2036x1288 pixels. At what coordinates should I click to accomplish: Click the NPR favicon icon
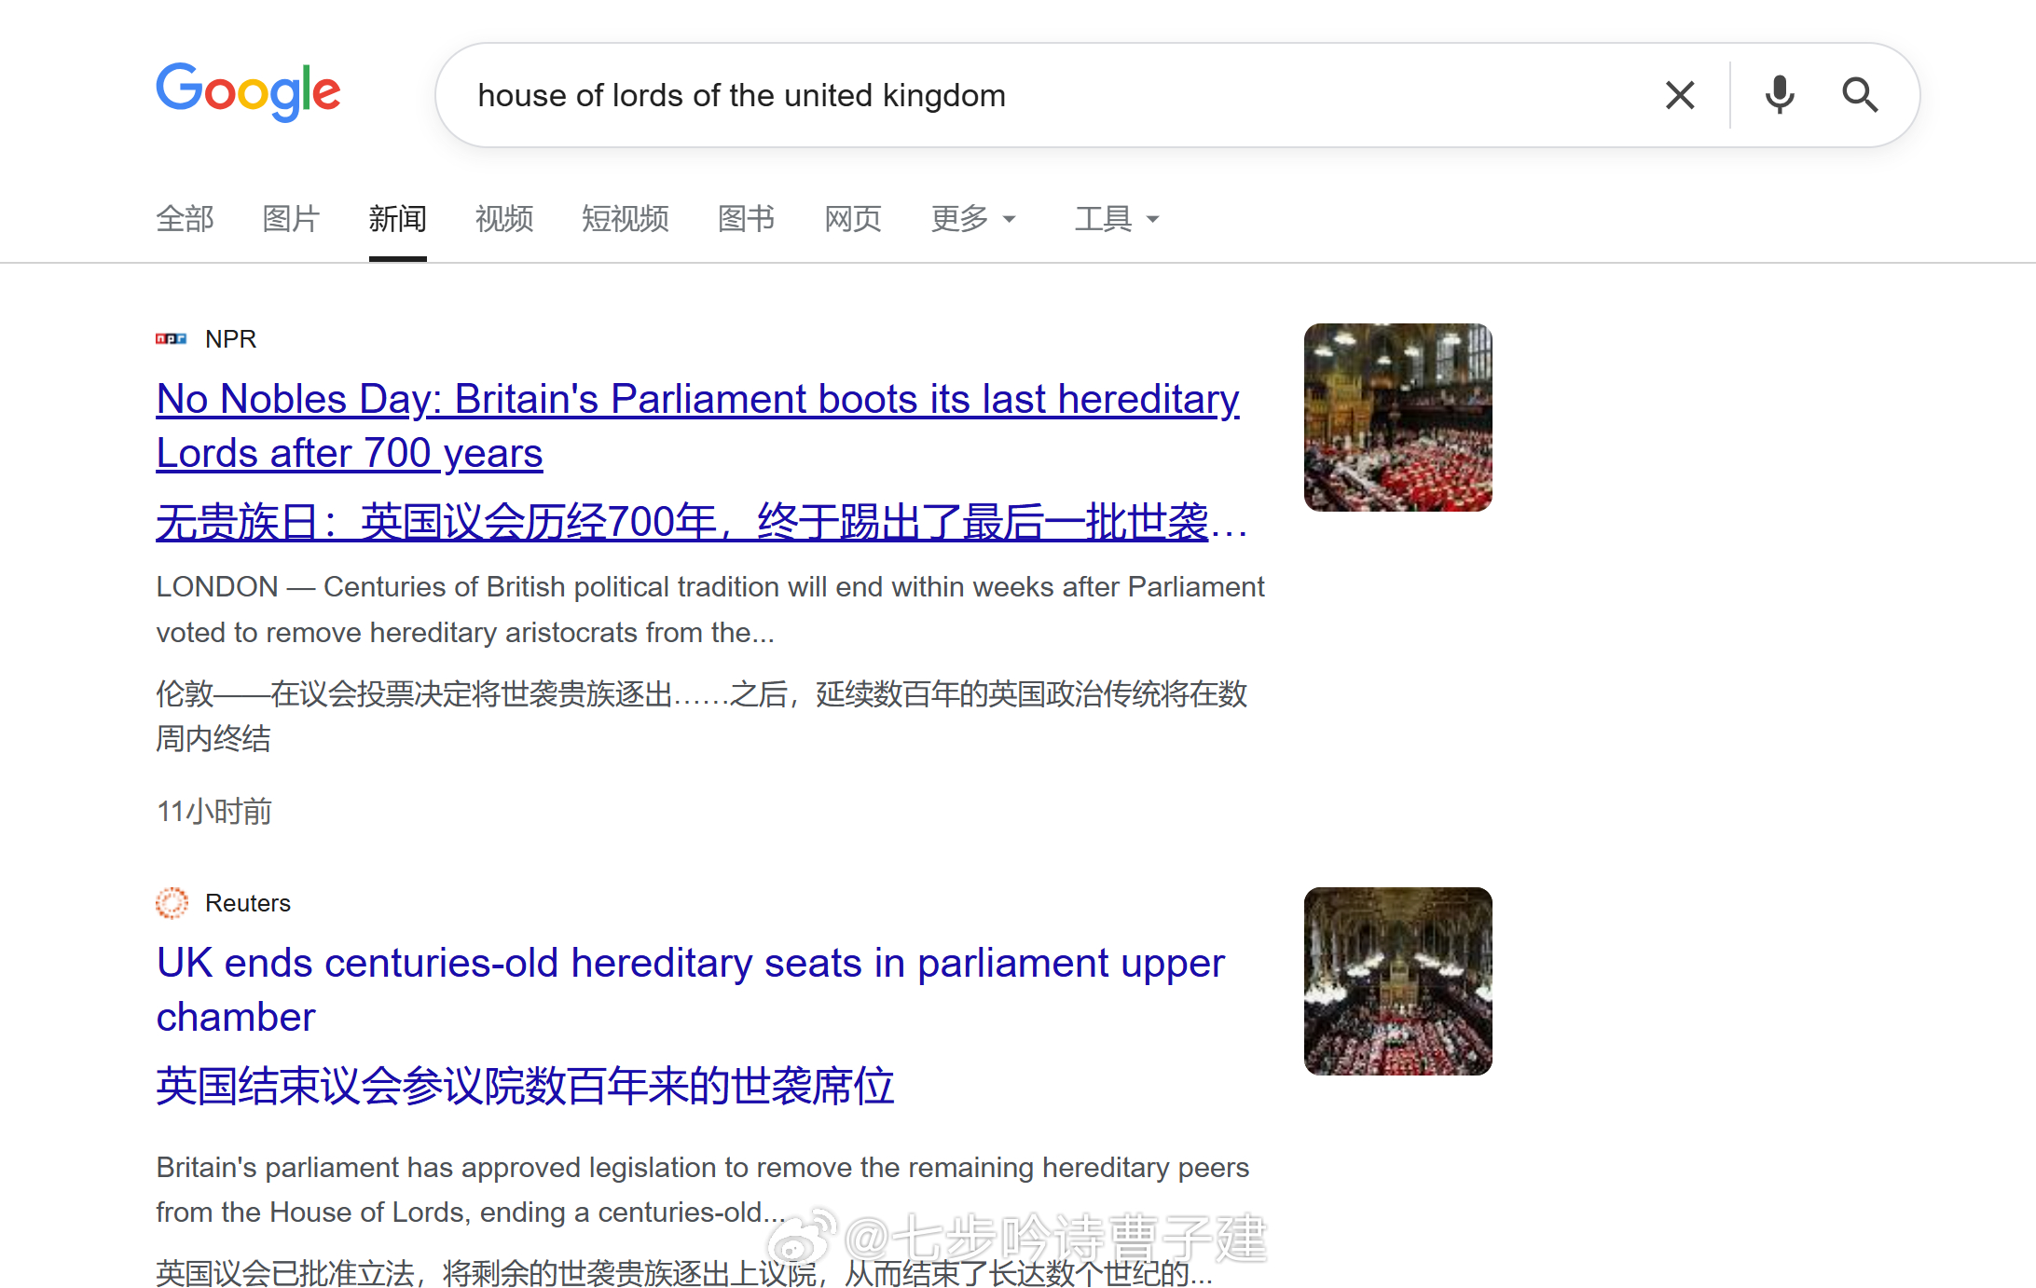click(172, 339)
